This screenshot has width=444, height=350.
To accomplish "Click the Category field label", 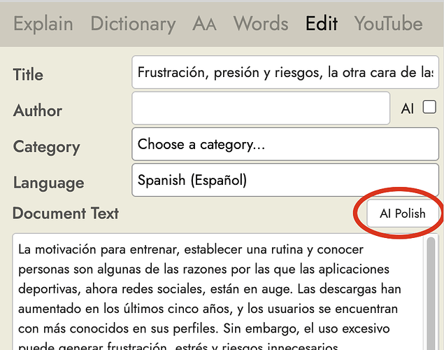I will click(x=46, y=147).
